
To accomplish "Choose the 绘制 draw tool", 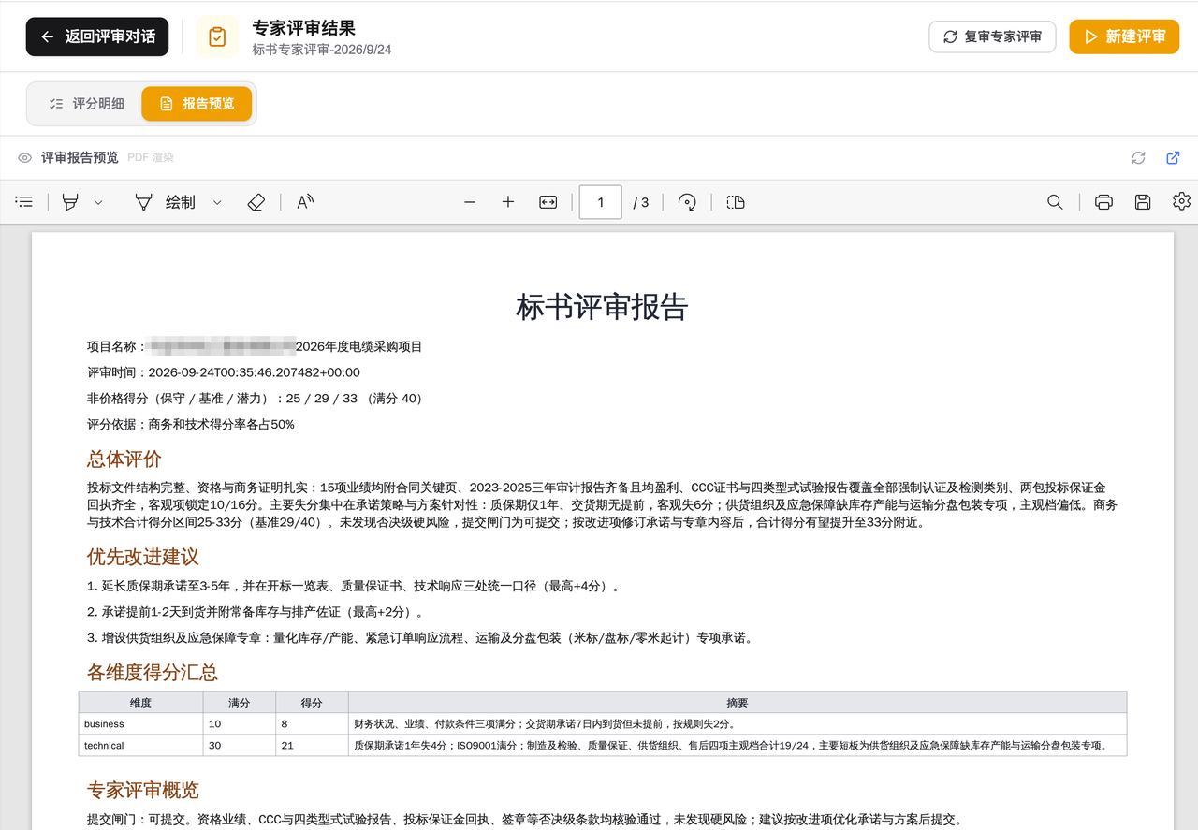I will [165, 202].
